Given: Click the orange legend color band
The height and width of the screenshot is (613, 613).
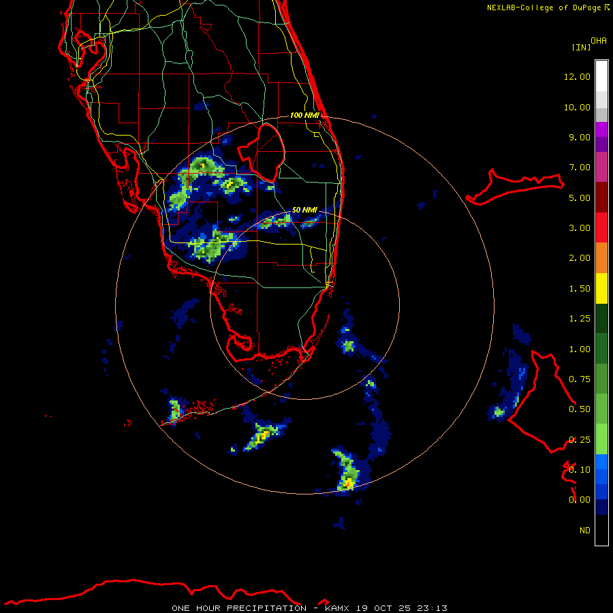Looking at the screenshot, I should coord(601,258).
